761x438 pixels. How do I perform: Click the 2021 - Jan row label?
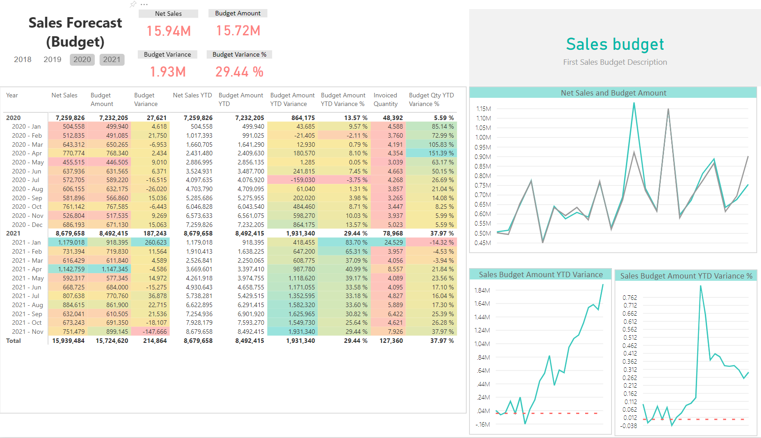pos(26,242)
